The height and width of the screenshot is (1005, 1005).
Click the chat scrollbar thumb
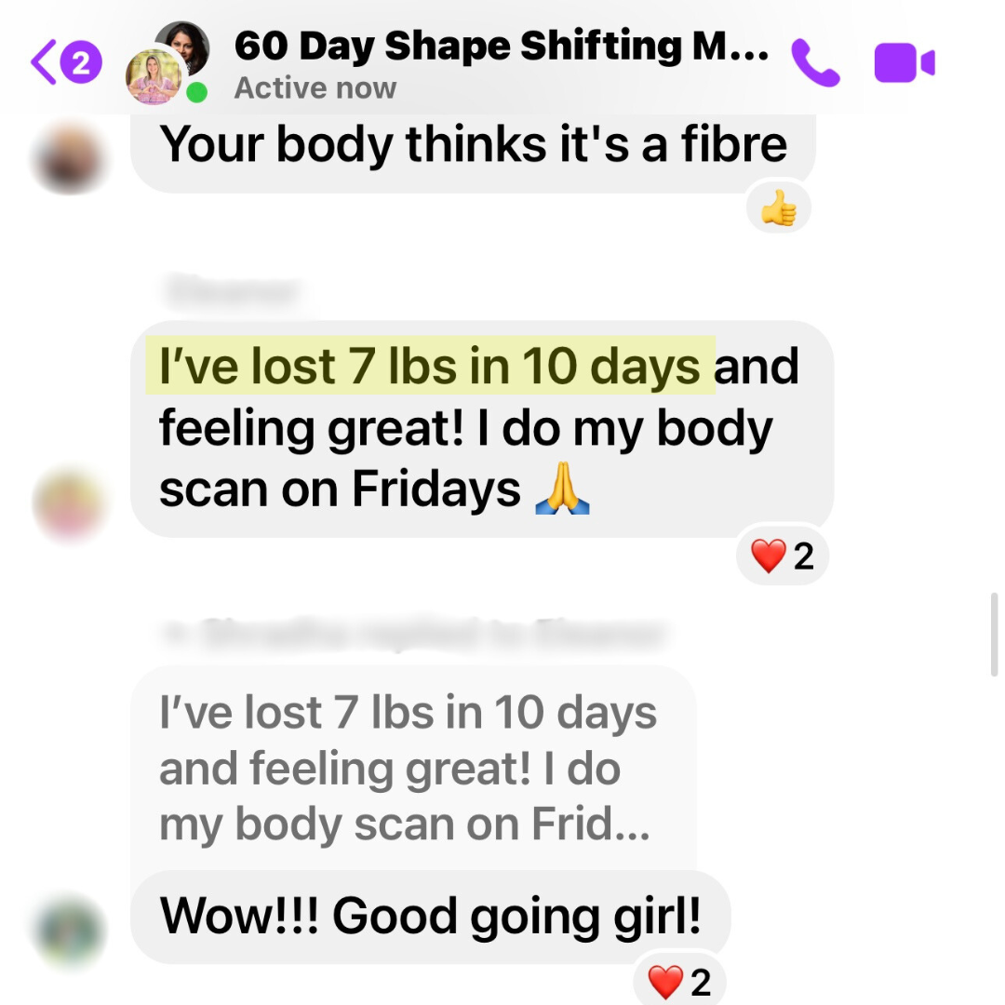pos(994,635)
